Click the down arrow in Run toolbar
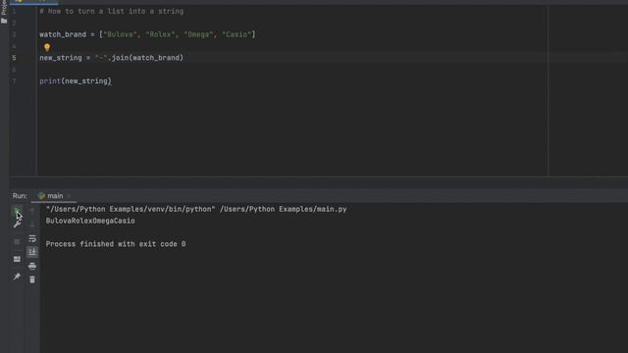Image resolution: width=628 pixels, height=353 pixels. (32, 225)
